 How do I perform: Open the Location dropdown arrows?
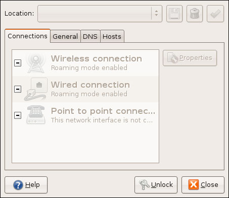(x=156, y=14)
